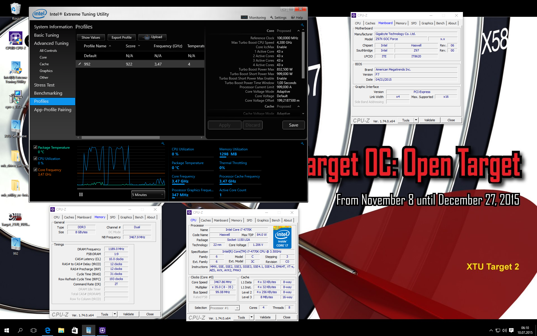
Task: Open Action Center notification icon
Action: [x=511, y=330]
